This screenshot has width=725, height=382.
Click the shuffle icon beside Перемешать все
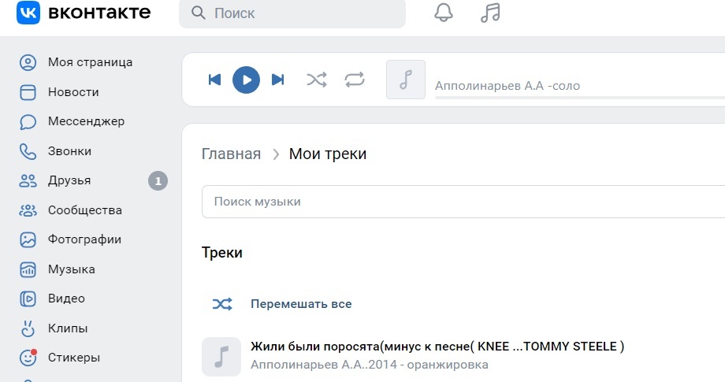click(x=222, y=304)
